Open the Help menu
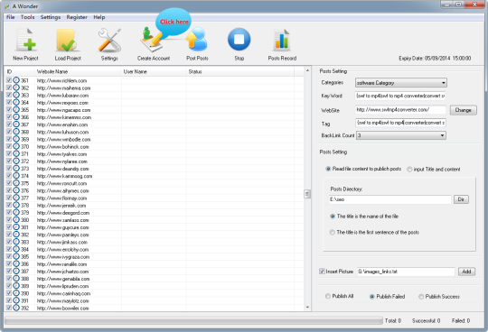Screen dimensions: 488x332 tap(99, 17)
